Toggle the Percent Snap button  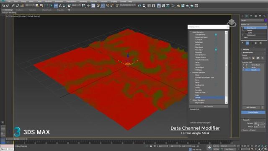pos(107,5)
